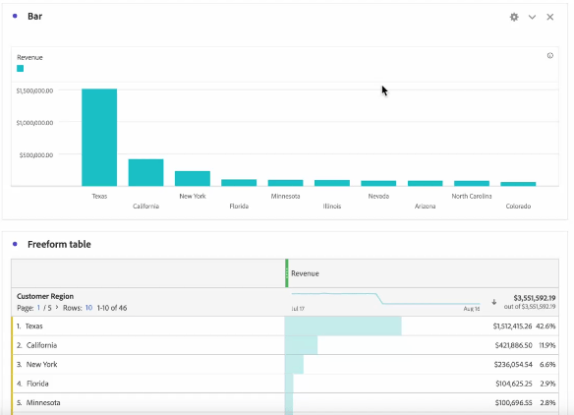
Task: Click the California bar in chart
Action: (x=145, y=172)
